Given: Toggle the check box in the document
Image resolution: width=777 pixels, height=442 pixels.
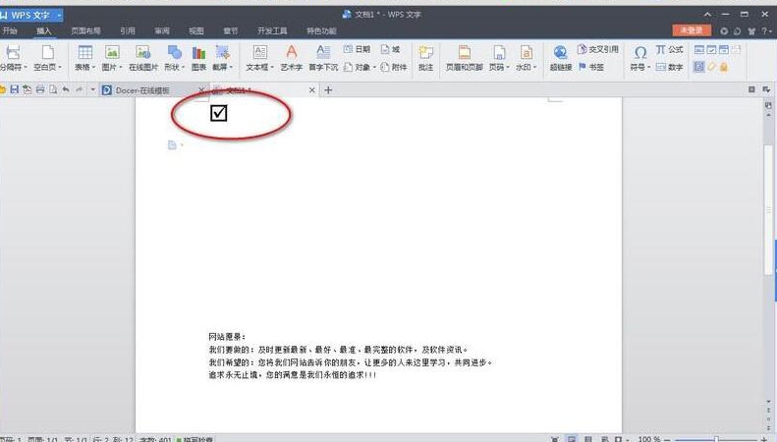Looking at the screenshot, I should tap(218, 113).
